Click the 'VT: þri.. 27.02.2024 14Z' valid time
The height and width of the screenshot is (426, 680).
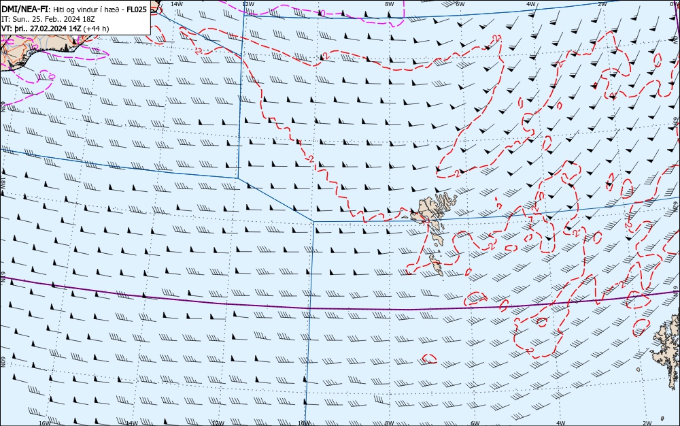(41, 29)
